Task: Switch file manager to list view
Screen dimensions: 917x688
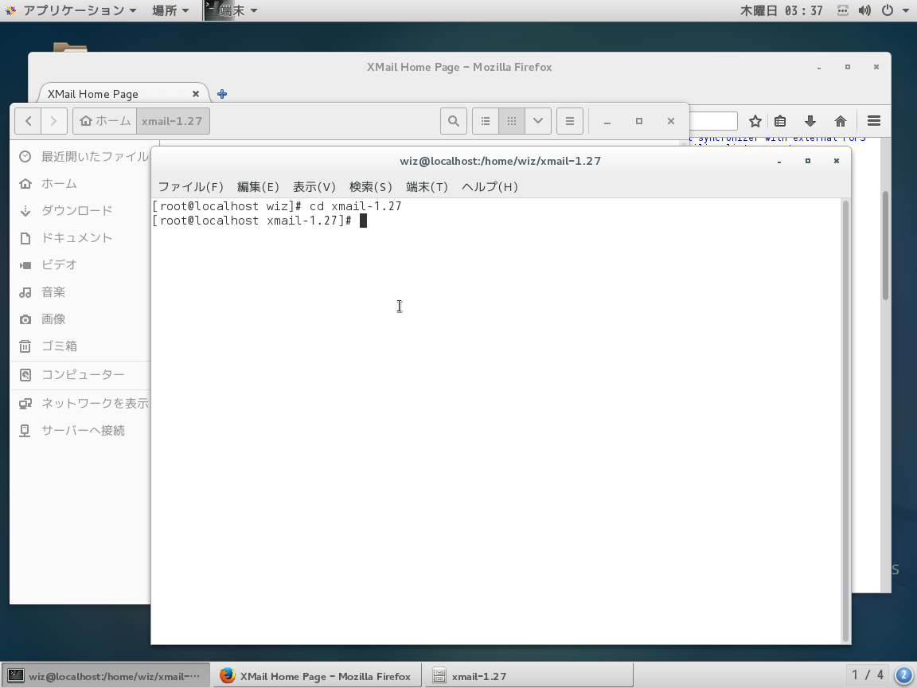Action: [486, 121]
